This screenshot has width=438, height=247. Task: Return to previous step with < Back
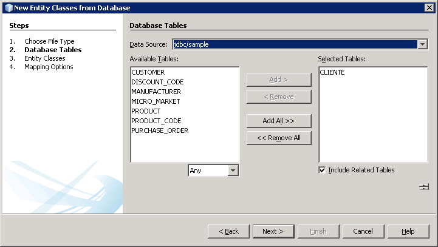point(228,231)
